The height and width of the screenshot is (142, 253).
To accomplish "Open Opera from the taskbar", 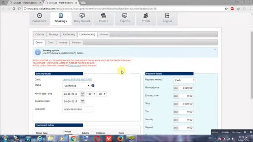I will (97, 138).
